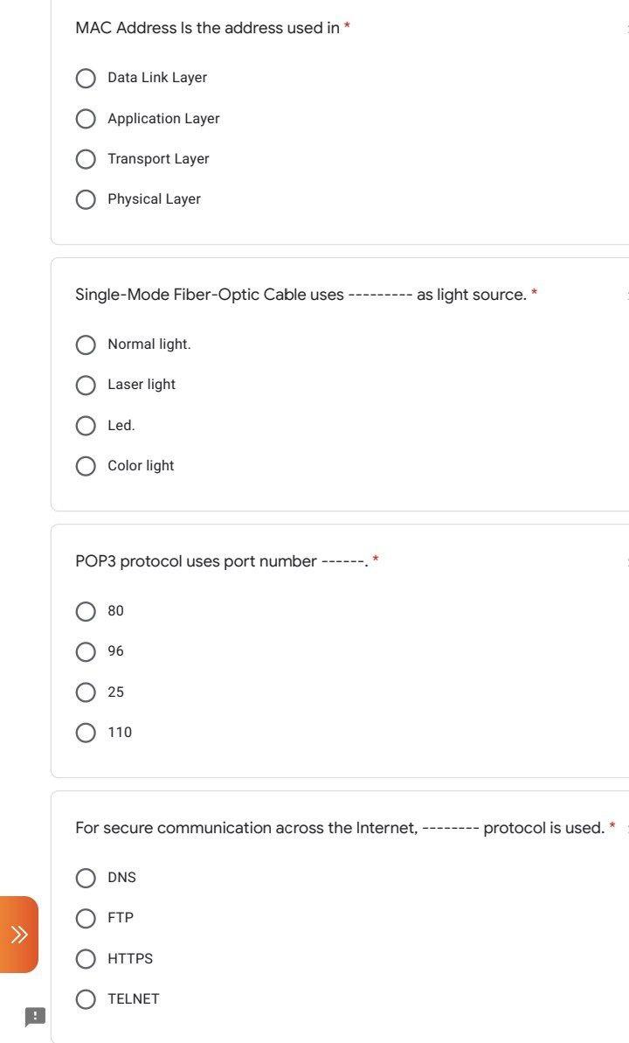The height and width of the screenshot is (1043, 629).
Task: Select port 110 option
Action: [x=85, y=732]
